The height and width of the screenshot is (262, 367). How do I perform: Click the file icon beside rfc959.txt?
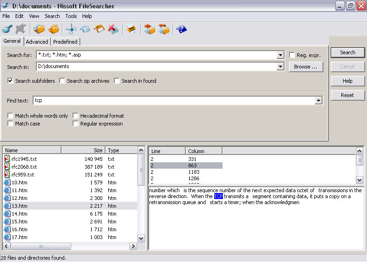pyautogui.click(x=7, y=174)
